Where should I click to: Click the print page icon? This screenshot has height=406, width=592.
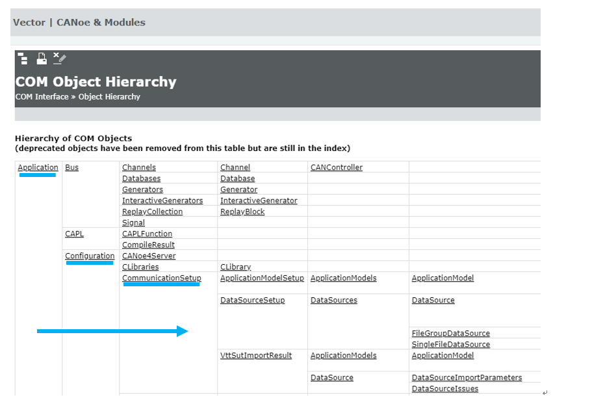41,59
